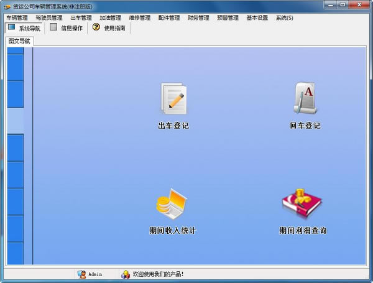Image resolution: width=373 pixels, height=283 pixels.
Task: Open the 出车管理 menu
Action: click(x=81, y=17)
